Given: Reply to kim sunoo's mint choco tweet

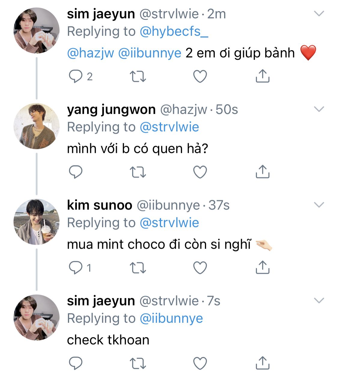Looking at the screenshot, I should tap(75, 267).
